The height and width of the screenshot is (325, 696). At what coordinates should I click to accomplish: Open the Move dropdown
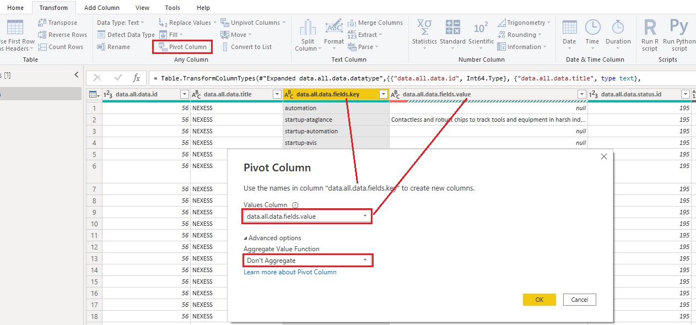(236, 35)
